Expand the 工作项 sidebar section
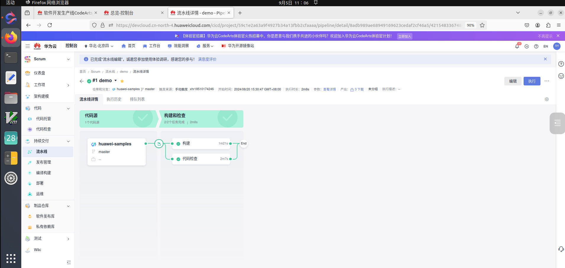565x268 pixels. [68, 85]
